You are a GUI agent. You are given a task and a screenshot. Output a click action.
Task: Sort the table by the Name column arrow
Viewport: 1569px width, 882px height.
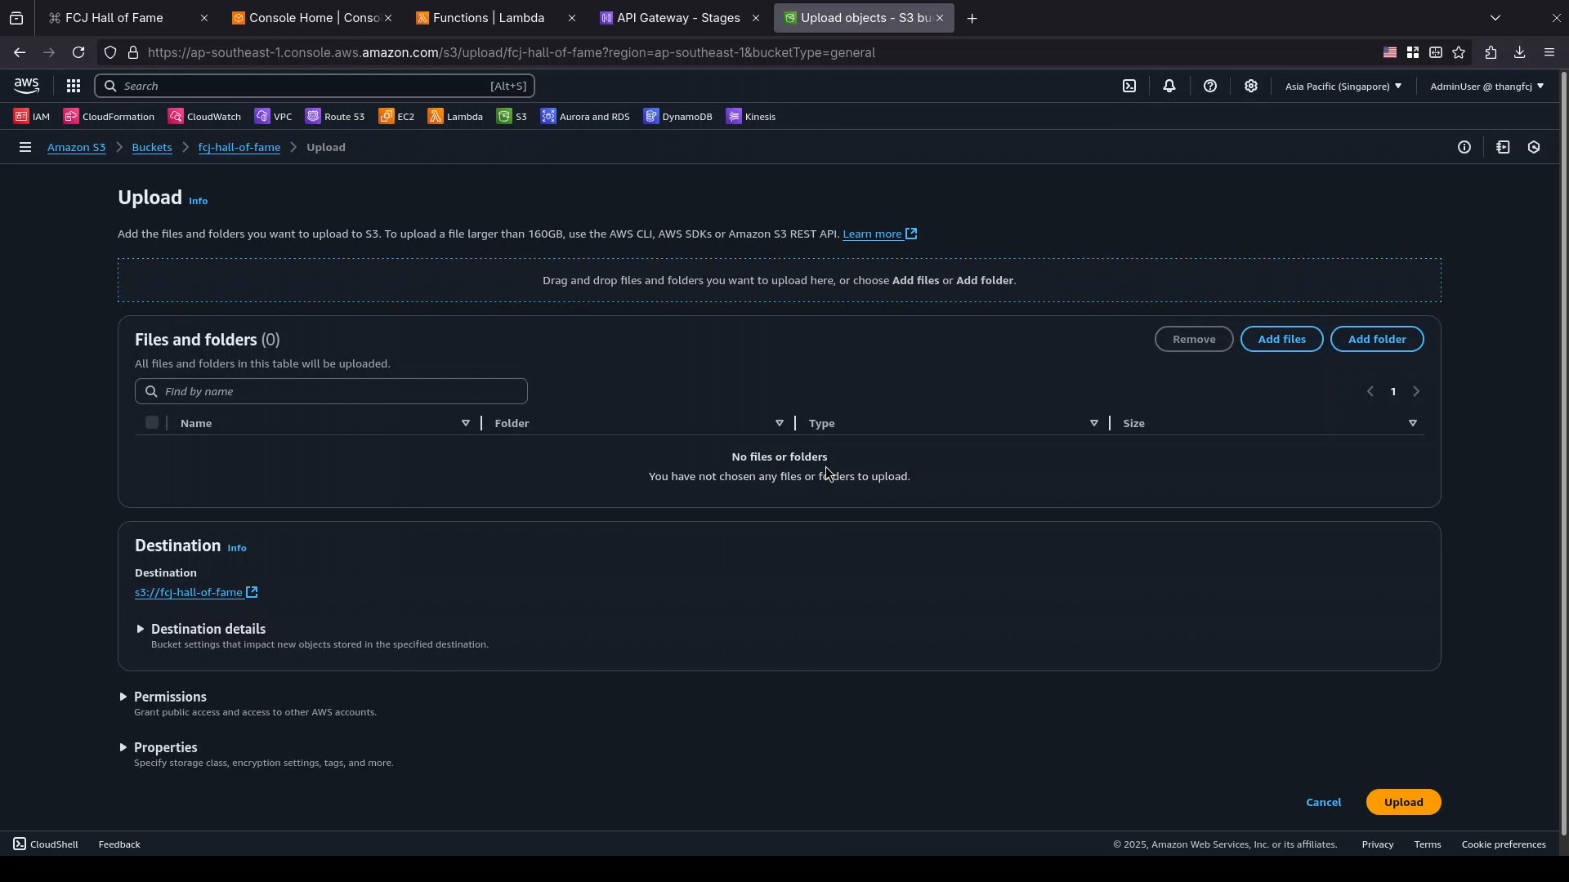[466, 423]
